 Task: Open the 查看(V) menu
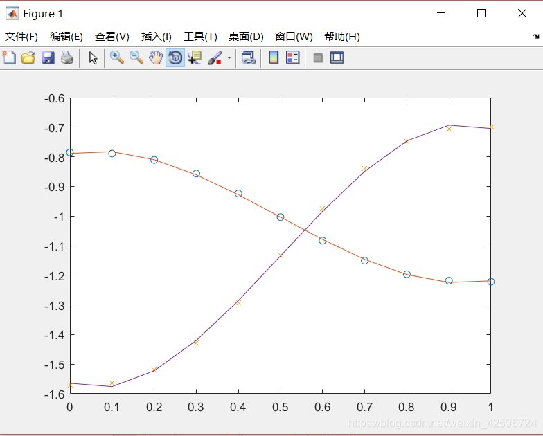[112, 36]
